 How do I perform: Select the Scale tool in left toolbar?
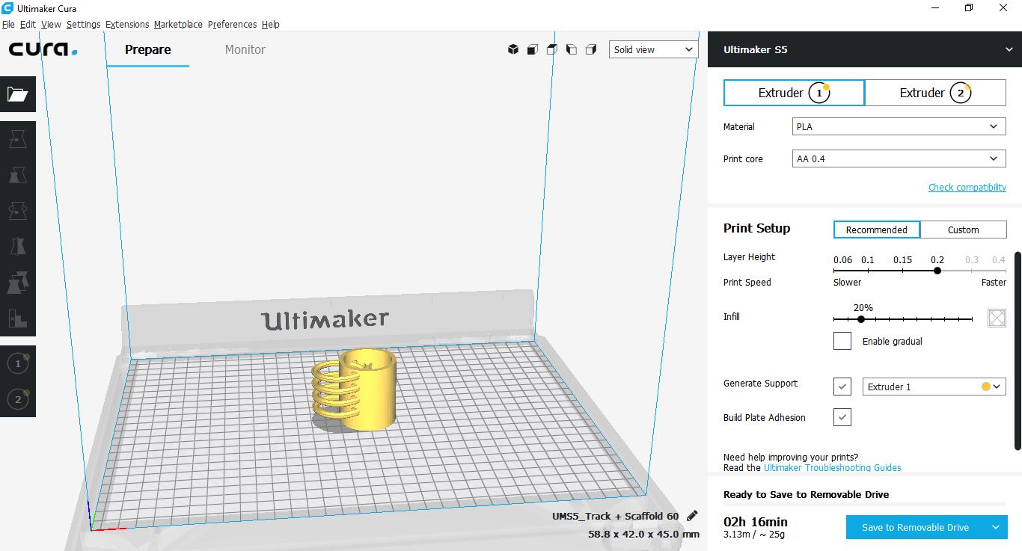[18, 175]
